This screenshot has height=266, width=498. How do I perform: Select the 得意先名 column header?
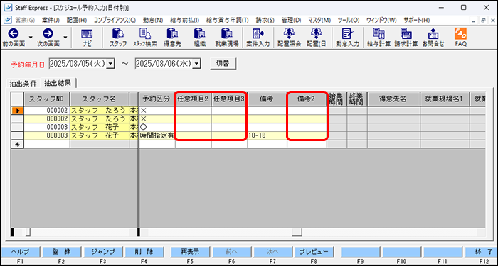(x=393, y=99)
